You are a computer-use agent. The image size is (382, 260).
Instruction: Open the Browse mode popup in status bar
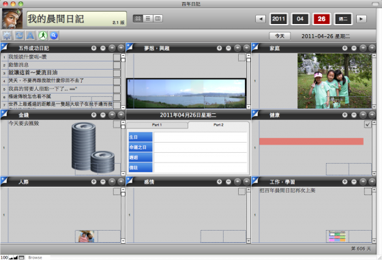(x=35, y=257)
